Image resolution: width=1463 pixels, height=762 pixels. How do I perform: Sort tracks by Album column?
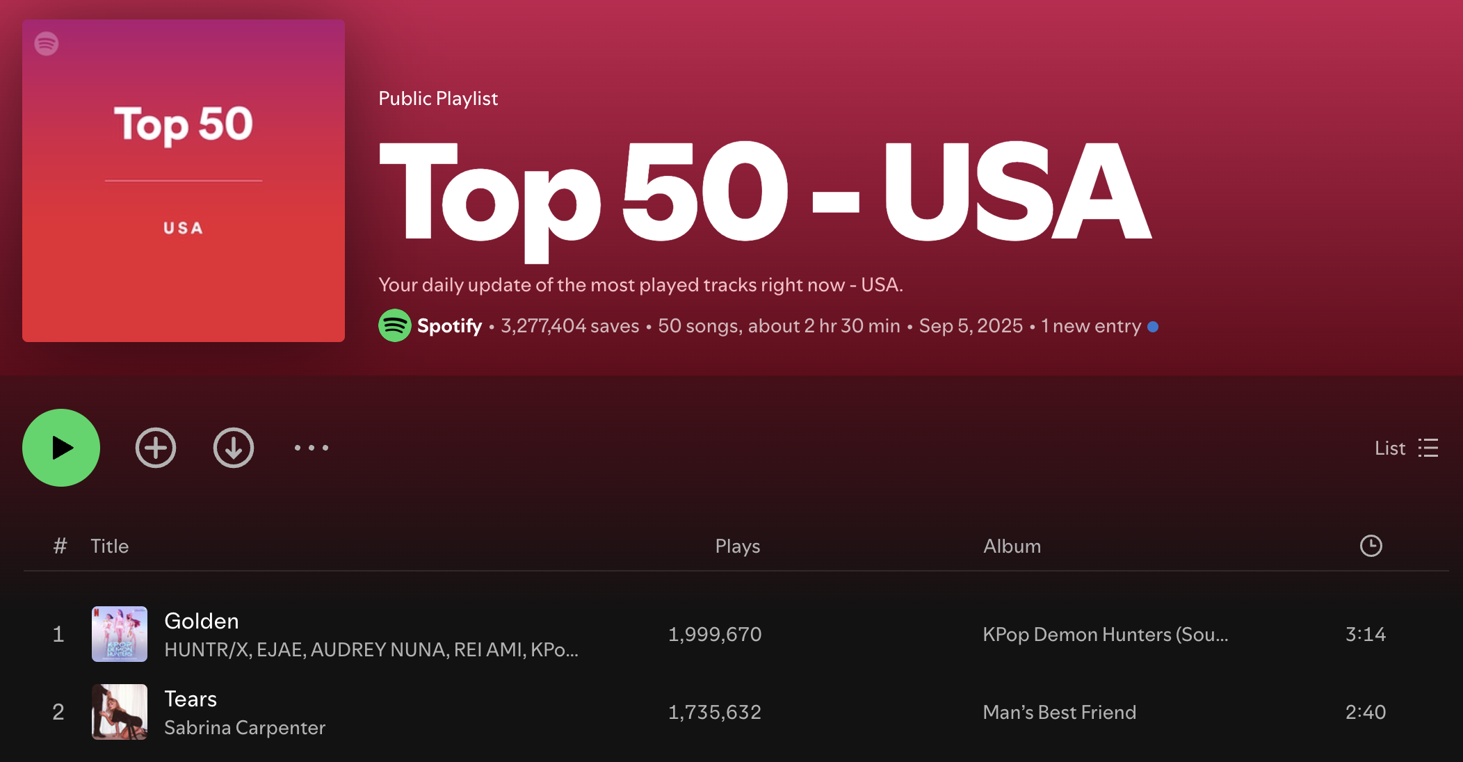tap(1012, 546)
